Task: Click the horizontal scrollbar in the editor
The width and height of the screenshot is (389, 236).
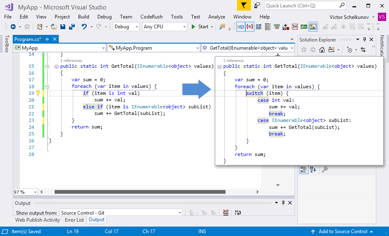Action: (x=140, y=192)
